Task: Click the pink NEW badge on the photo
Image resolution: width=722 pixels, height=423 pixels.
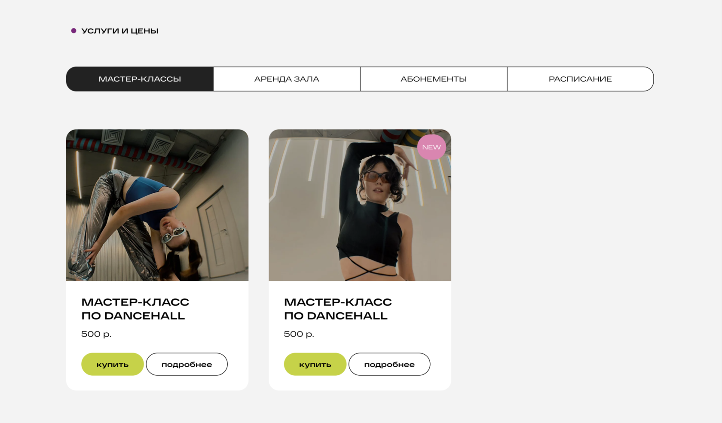Action: [431, 147]
